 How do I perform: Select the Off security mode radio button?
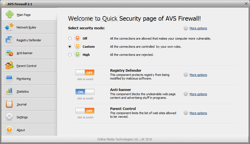tap(70, 39)
